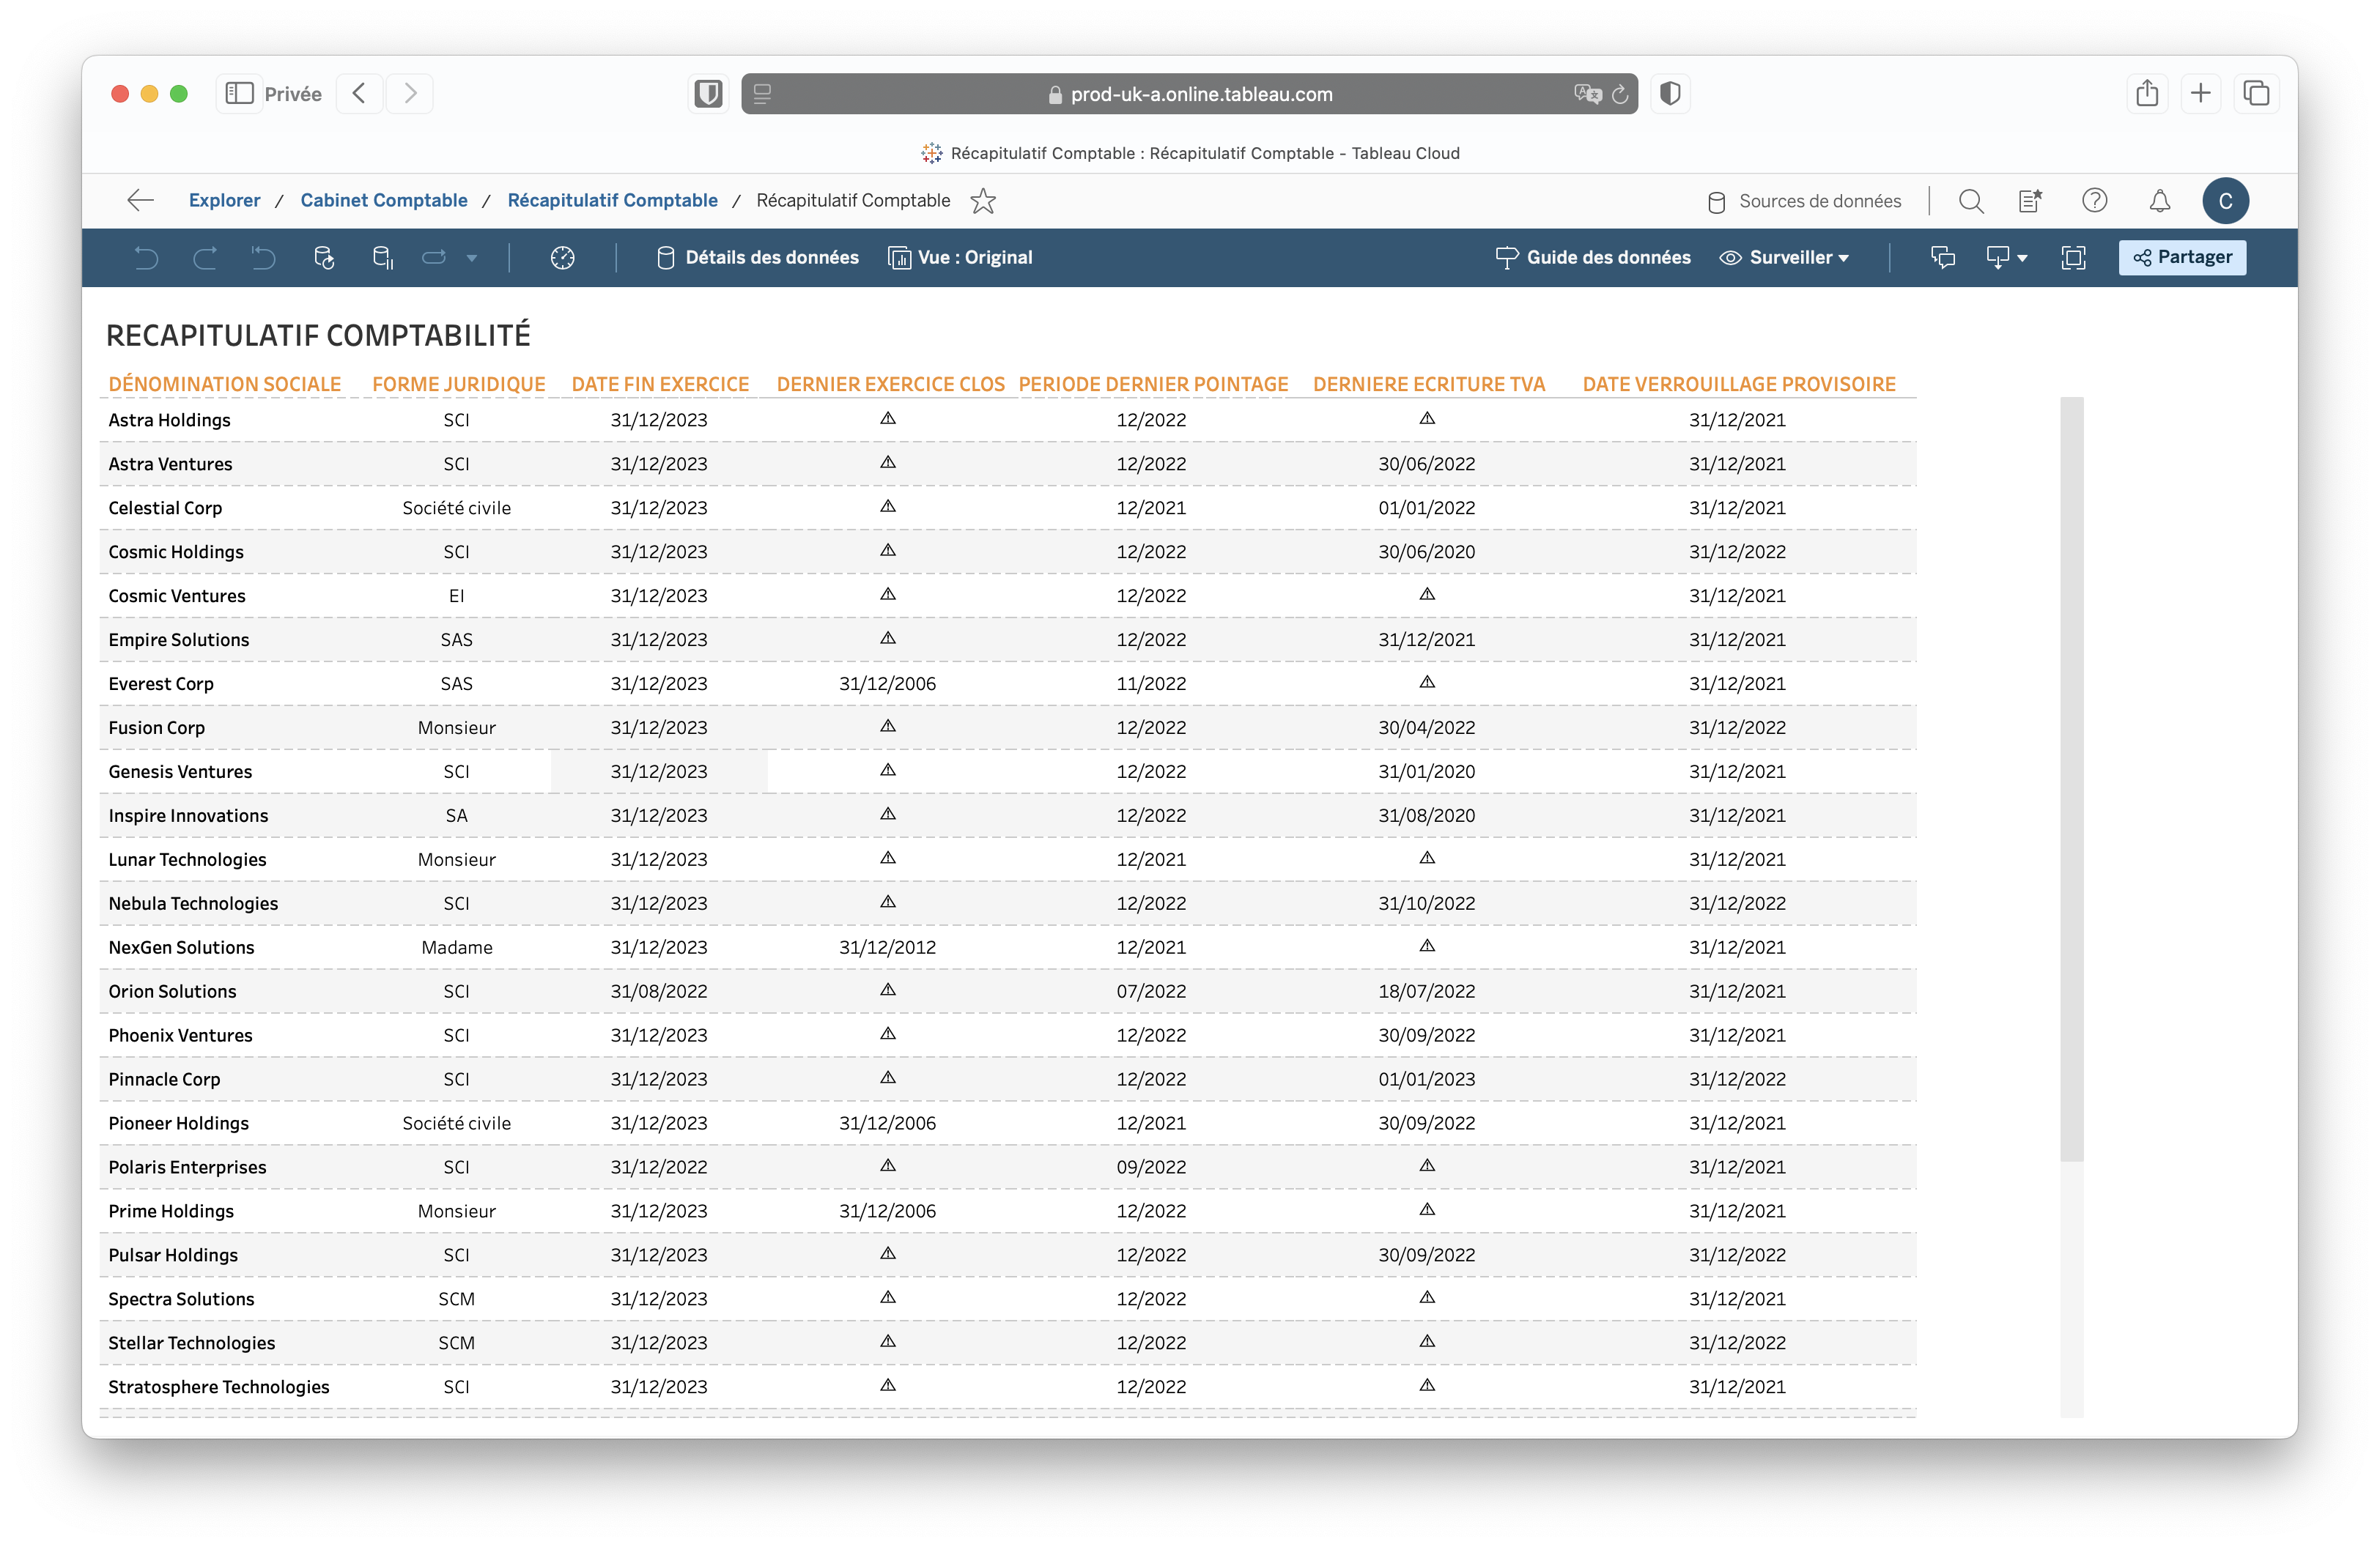The image size is (2380, 1547).
Task: Click the reader page icon in address bar
Action: [762, 94]
